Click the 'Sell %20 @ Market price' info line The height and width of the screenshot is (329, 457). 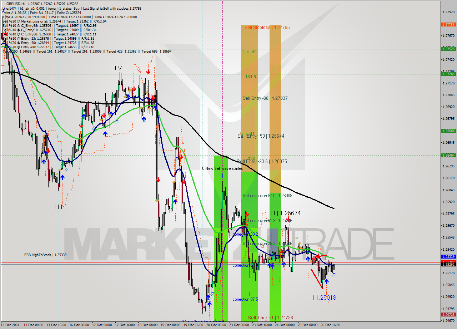point(54,21)
